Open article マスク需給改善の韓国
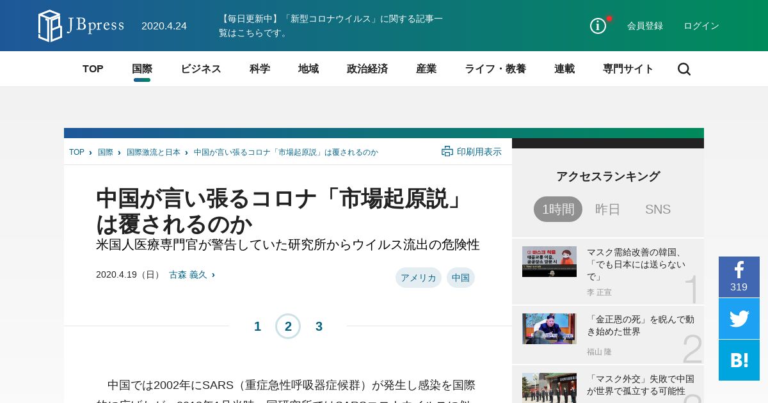 [636, 264]
